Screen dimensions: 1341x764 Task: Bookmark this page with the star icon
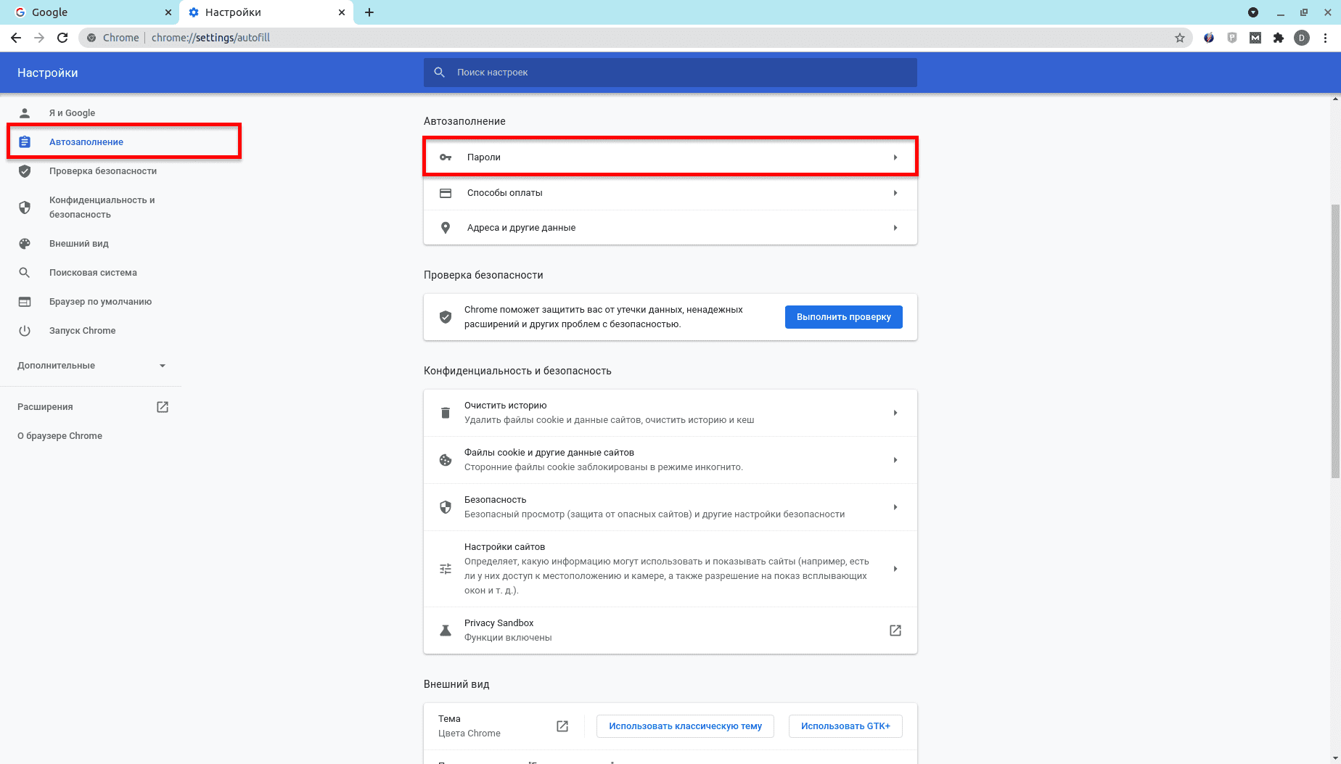1180,38
